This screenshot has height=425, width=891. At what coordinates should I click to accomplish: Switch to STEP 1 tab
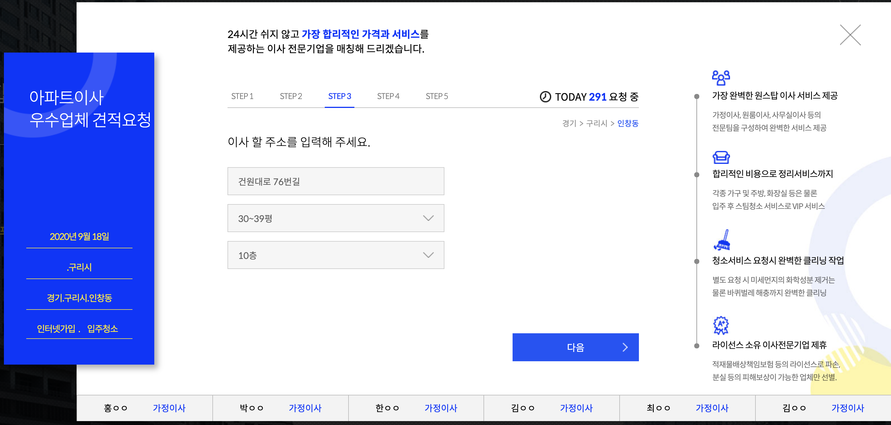(x=242, y=96)
